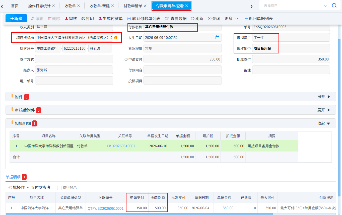Toggle the 换行显示 checkbox
The image size is (342, 215).
click(x=59, y=188)
